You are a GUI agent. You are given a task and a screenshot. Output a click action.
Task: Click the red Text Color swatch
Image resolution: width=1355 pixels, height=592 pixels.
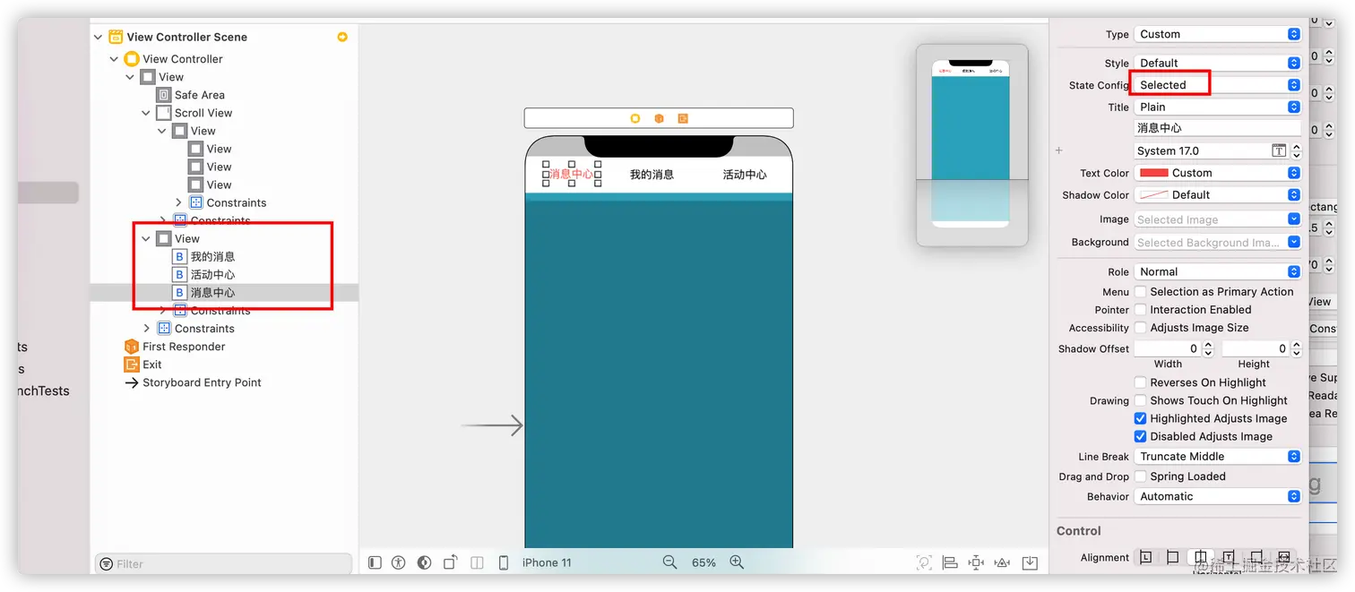[x=1153, y=173]
